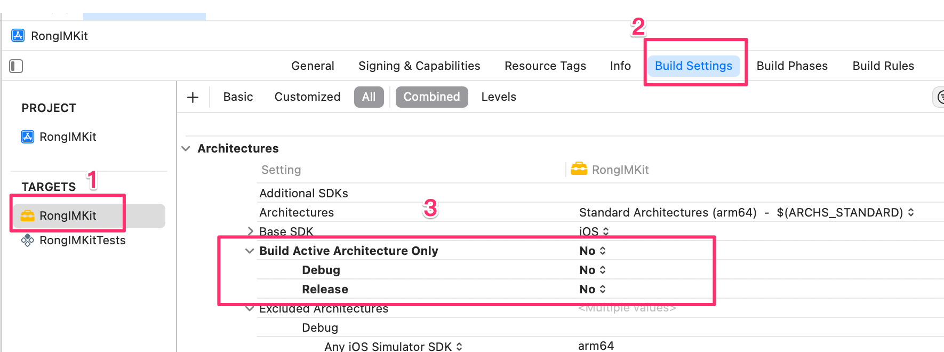Switch to Combined view mode
The image size is (944, 352).
pos(431,97)
